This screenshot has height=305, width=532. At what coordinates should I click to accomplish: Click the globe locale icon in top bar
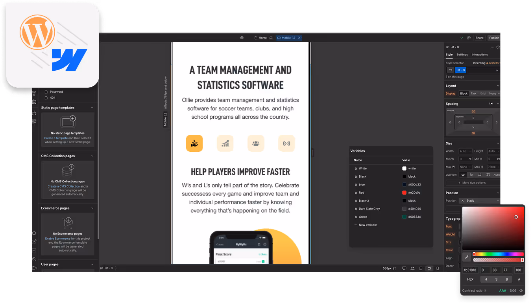coord(242,38)
